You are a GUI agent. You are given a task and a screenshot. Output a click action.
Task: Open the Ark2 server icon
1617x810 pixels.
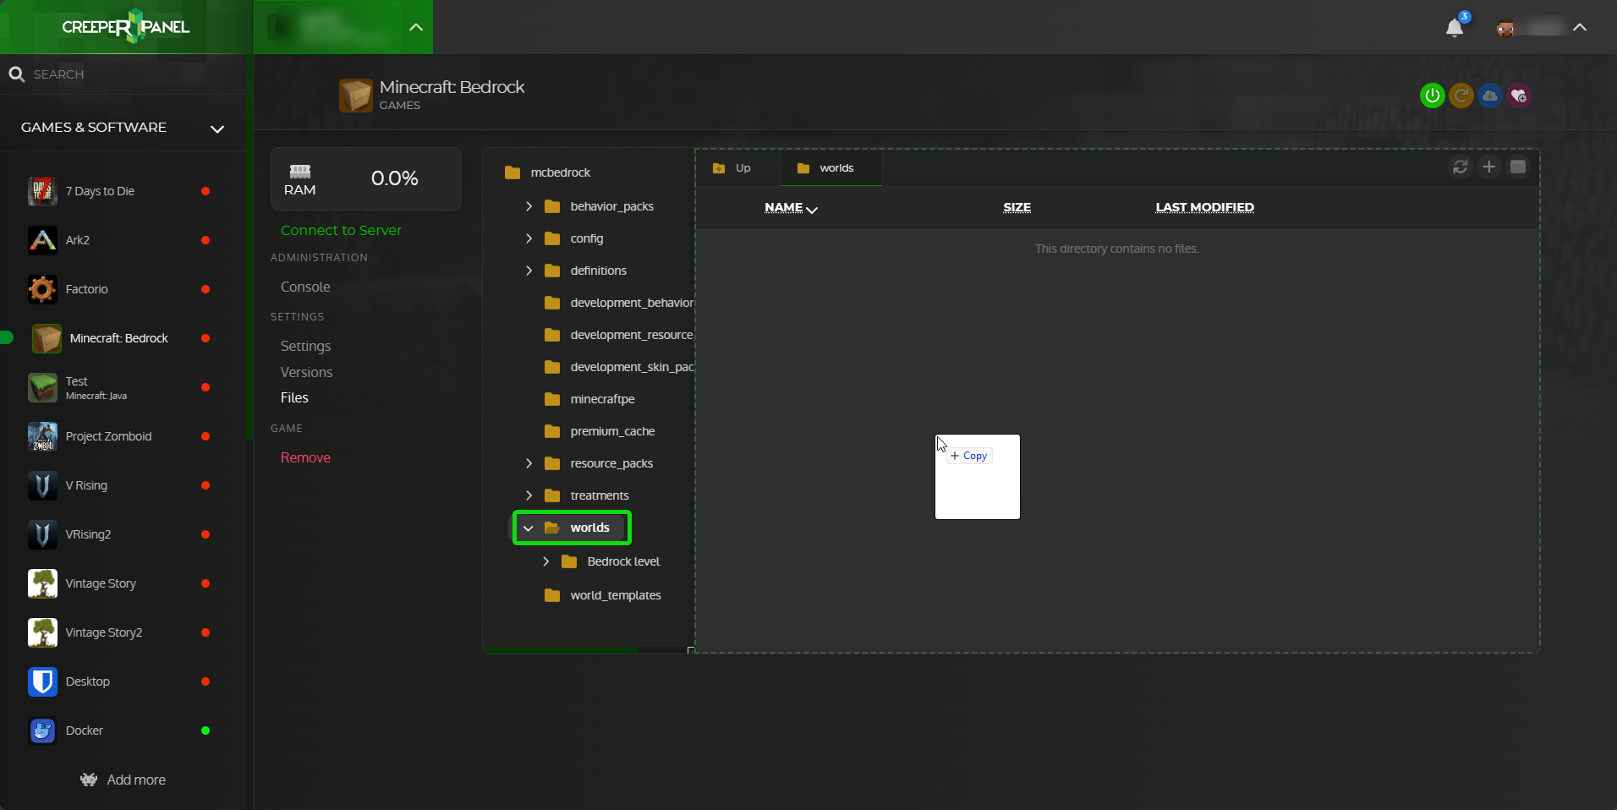(42, 240)
